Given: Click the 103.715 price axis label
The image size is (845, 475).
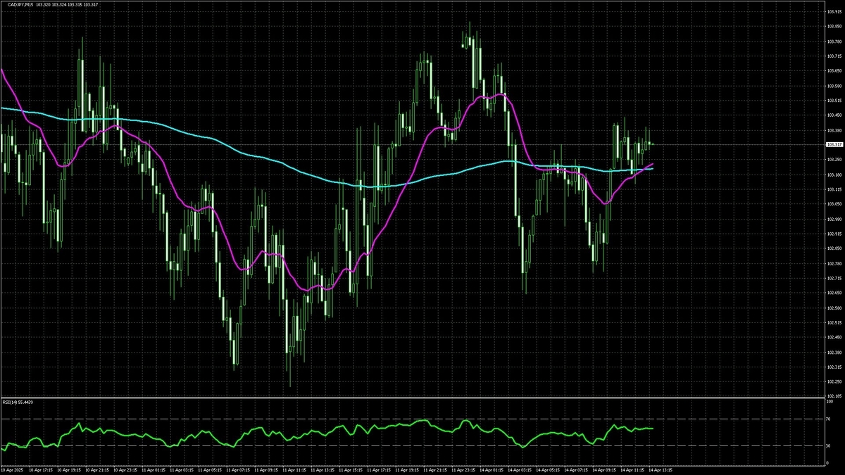Looking at the screenshot, I should click(834, 56).
